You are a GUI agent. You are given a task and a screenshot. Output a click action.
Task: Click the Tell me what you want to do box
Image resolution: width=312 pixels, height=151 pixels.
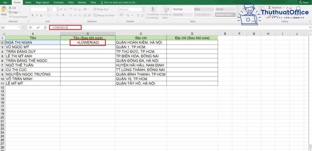point(119,2)
